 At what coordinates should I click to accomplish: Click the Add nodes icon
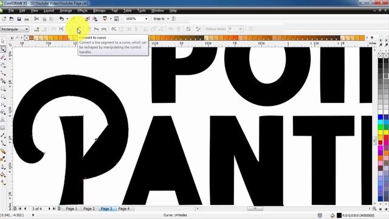tap(36, 29)
